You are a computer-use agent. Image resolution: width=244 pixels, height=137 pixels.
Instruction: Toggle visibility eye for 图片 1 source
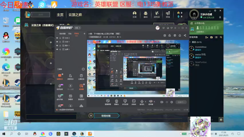57,46
